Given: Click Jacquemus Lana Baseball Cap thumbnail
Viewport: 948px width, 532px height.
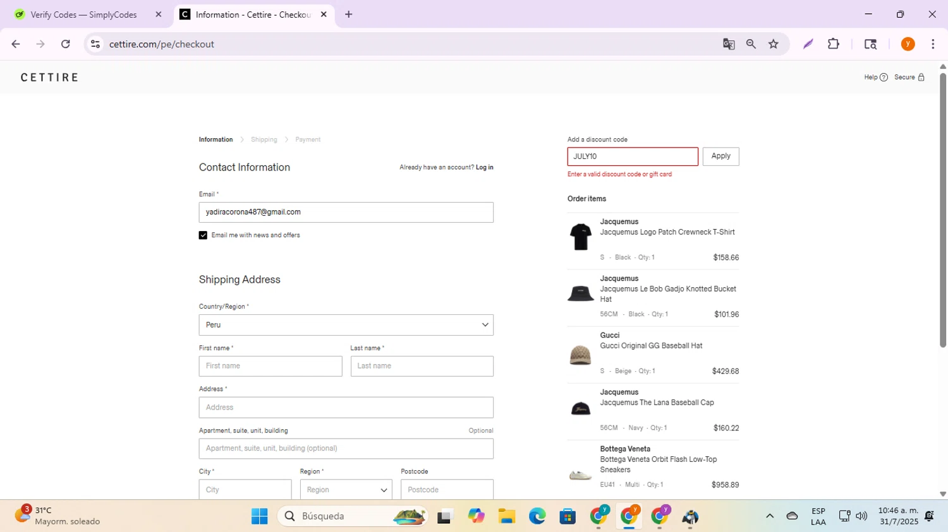Looking at the screenshot, I should coord(581,409).
